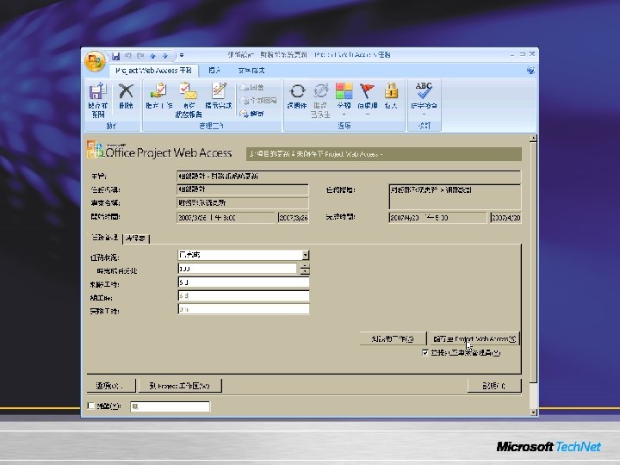This screenshot has height=465, width=620.
Task: Click the remaining work input field
Action: pos(244,282)
